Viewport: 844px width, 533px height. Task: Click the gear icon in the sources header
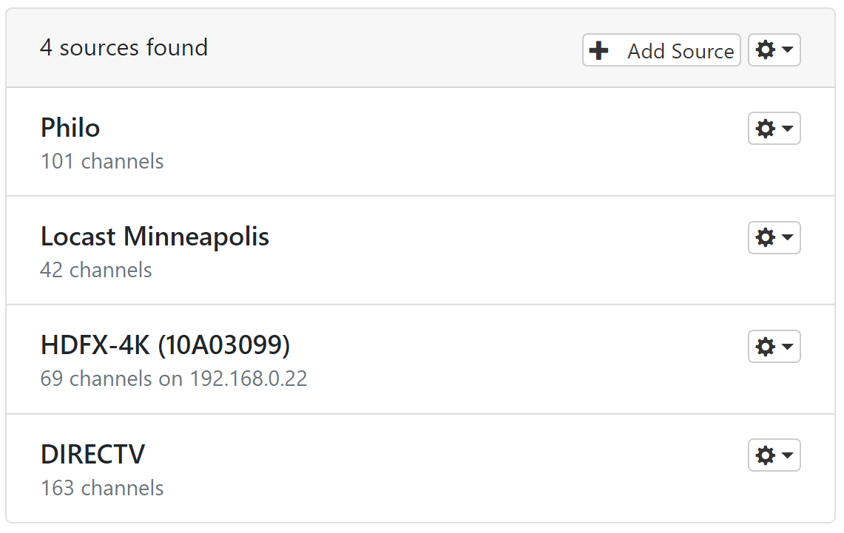766,50
